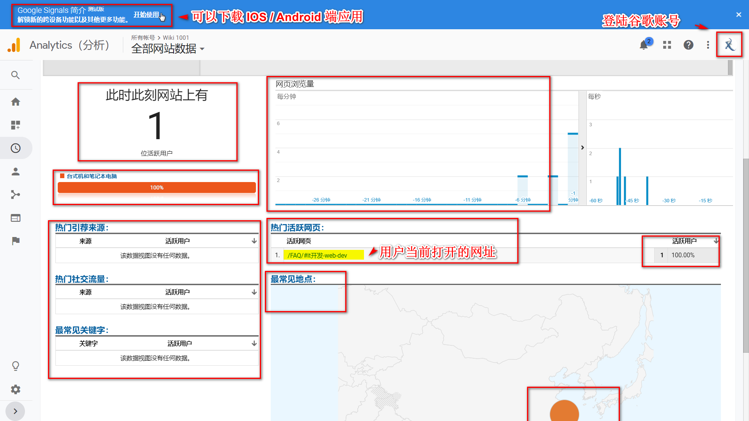Open Audience person icon
Image resolution: width=749 pixels, height=421 pixels.
16,172
